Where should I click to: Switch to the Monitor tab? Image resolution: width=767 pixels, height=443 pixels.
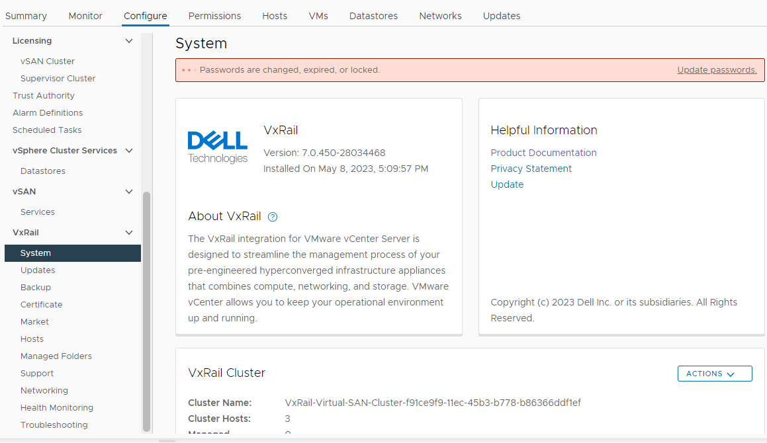pyautogui.click(x=85, y=15)
